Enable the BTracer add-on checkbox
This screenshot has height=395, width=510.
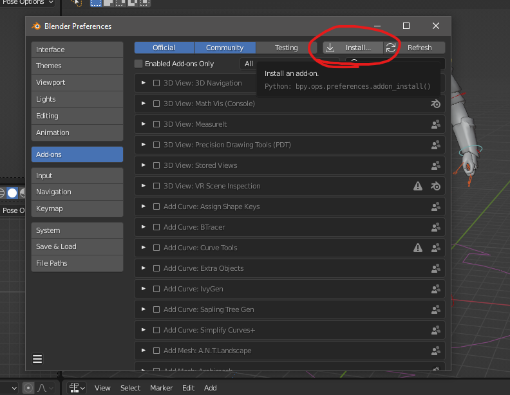156,227
